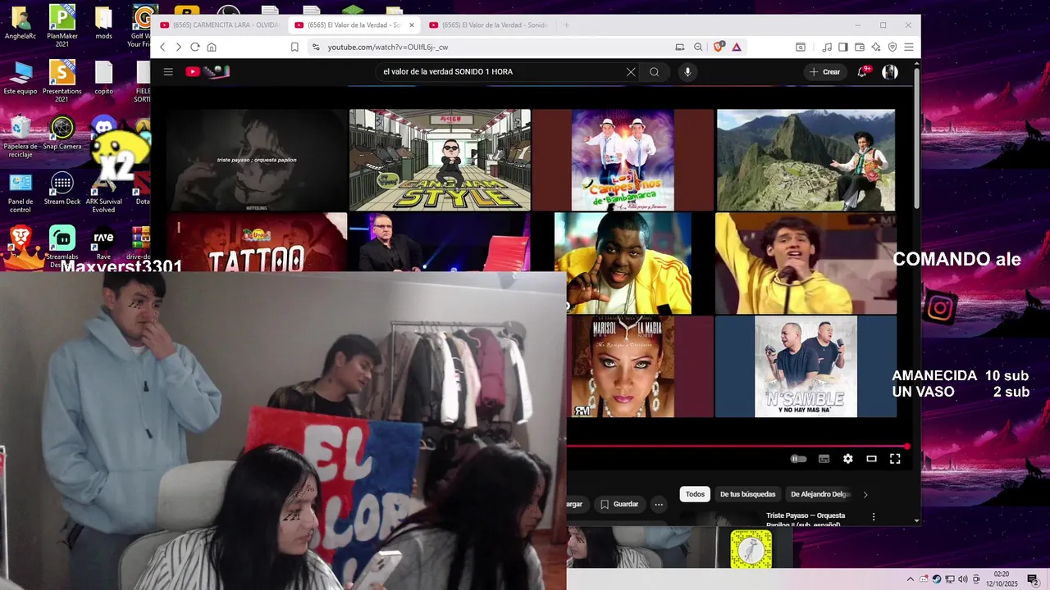Toggle the autoplay switch in the player
This screenshot has width=1050, height=590.
point(798,459)
